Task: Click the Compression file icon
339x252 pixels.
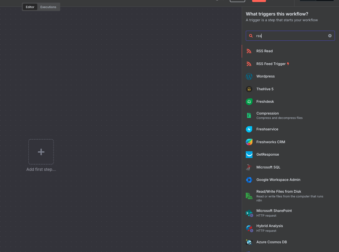Action: [x=249, y=116]
